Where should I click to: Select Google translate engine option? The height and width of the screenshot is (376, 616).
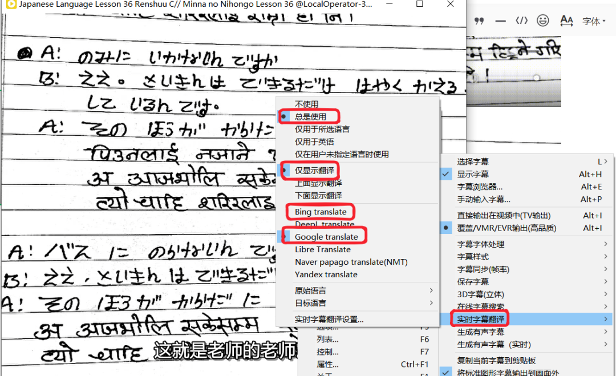[x=326, y=237]
